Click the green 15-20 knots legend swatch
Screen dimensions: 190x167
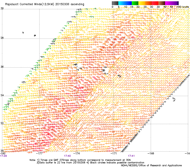(135, 3)
